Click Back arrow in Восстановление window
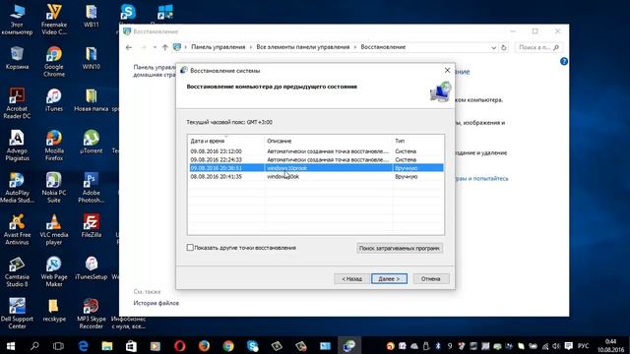The height and width of the screenshot is (354, 630). click(x=129, y=47)
